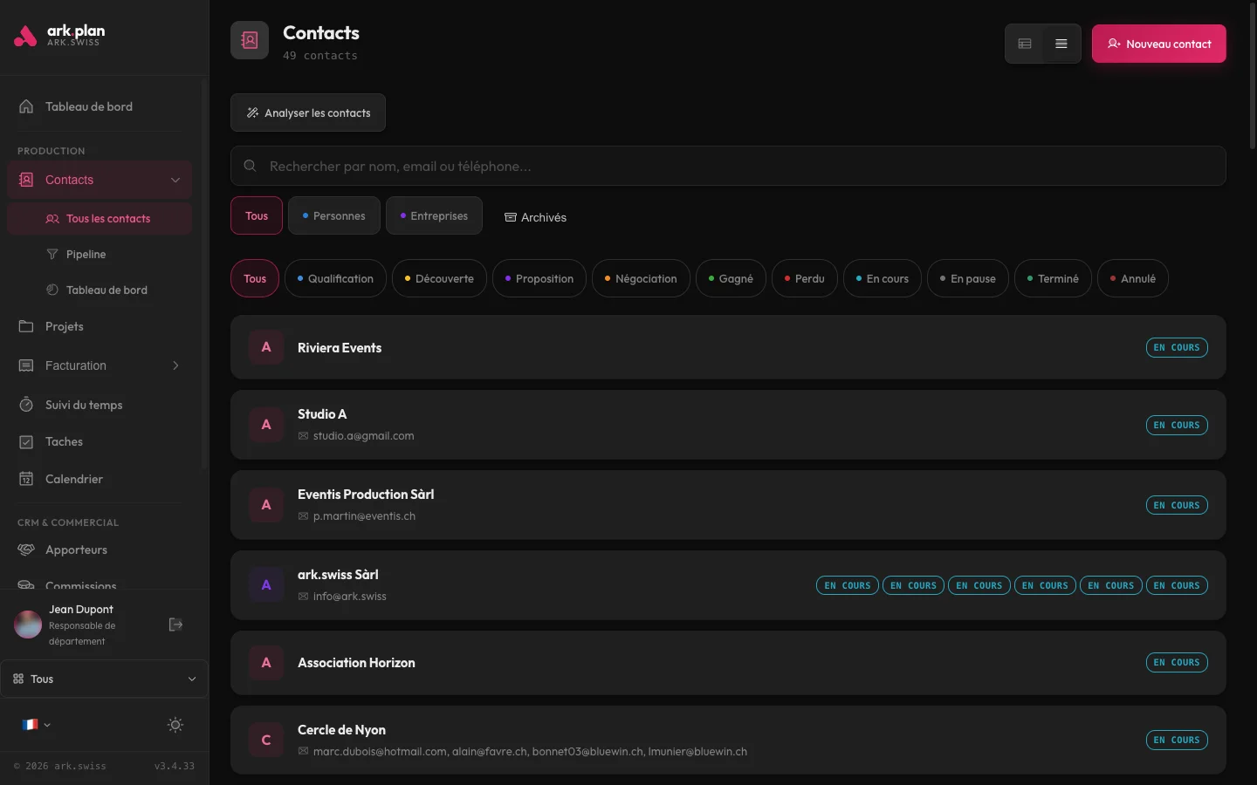Click the contact search input field
Image resolution: width=1257 pixels, height=785 pixels.
tap(611, 166)
